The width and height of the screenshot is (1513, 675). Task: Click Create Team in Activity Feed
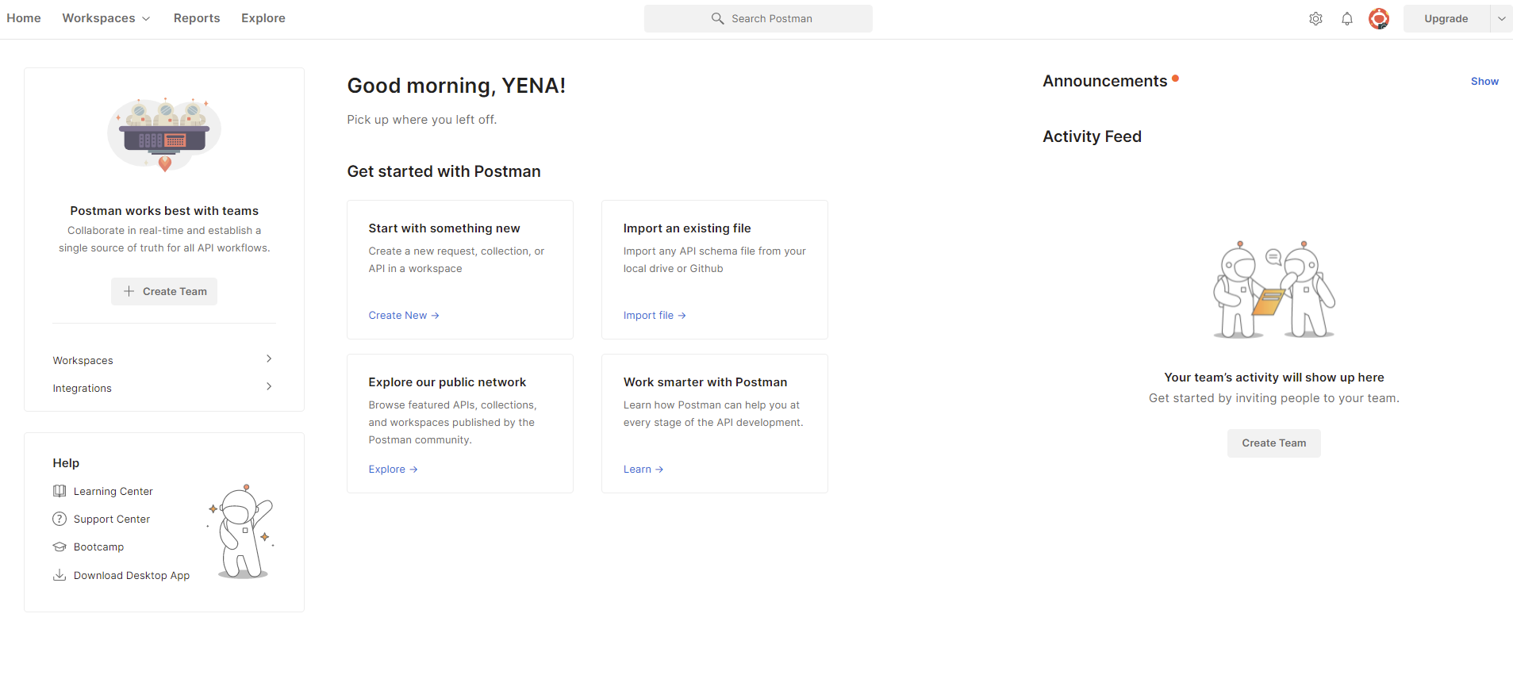pyautogui.click(x=1274, y=443)
